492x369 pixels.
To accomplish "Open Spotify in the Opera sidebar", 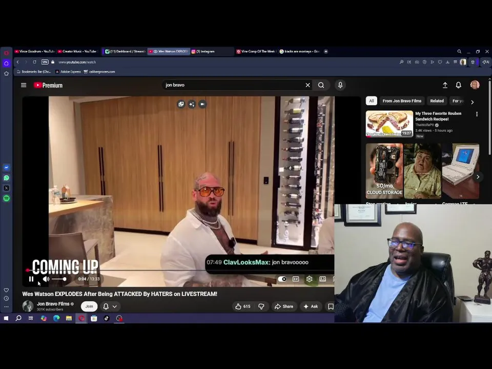I will [7, 198].
